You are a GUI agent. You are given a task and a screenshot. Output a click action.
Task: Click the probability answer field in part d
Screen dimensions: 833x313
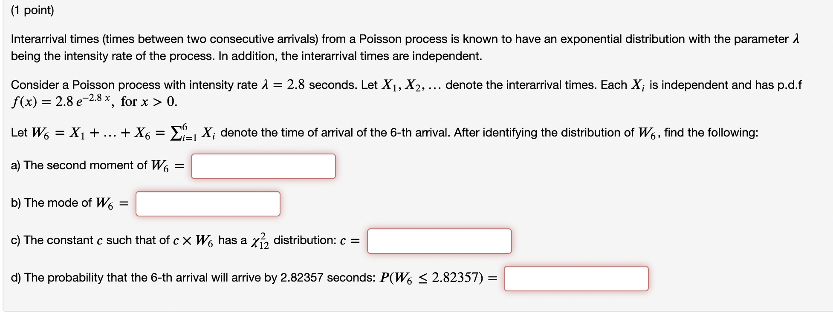(576, 279)
